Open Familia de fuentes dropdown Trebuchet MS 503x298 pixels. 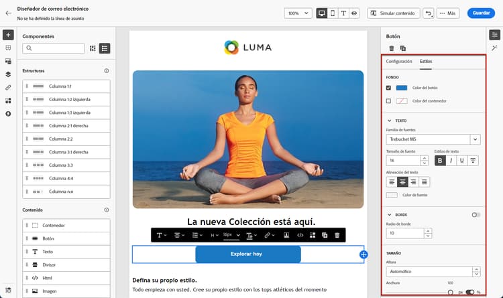433,139
